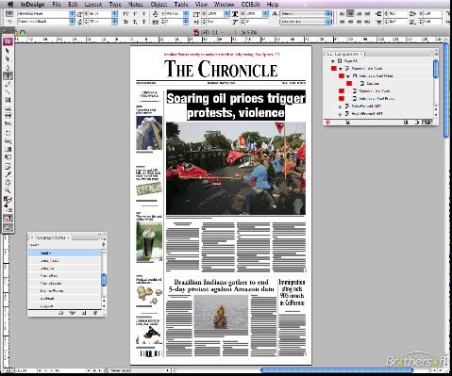The width and height of the screenshot is (452, 376).
Task: Collapse the Page A1 tree node
Action: click(x=332, y=61)
